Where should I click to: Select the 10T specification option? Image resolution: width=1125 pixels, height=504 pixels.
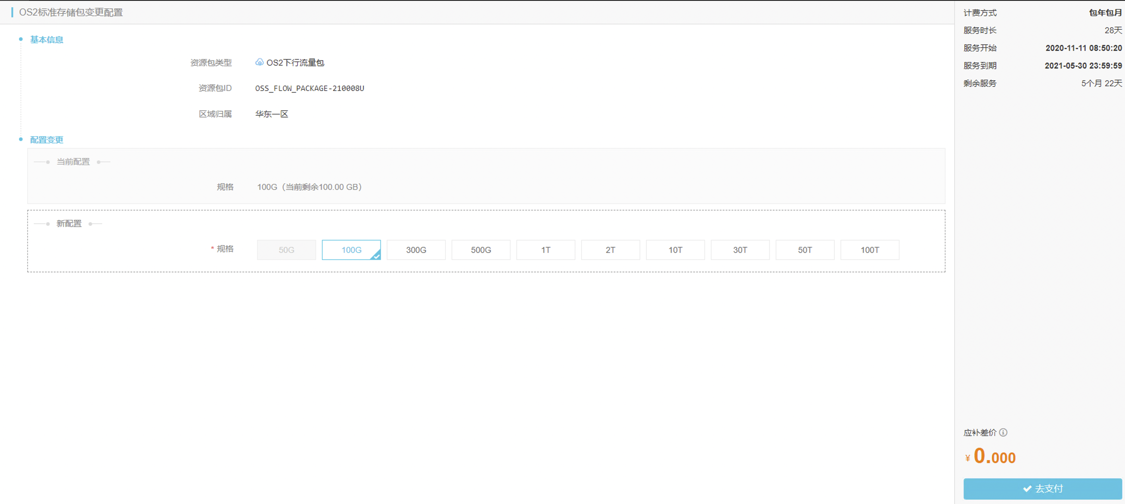tap(675, 250)
